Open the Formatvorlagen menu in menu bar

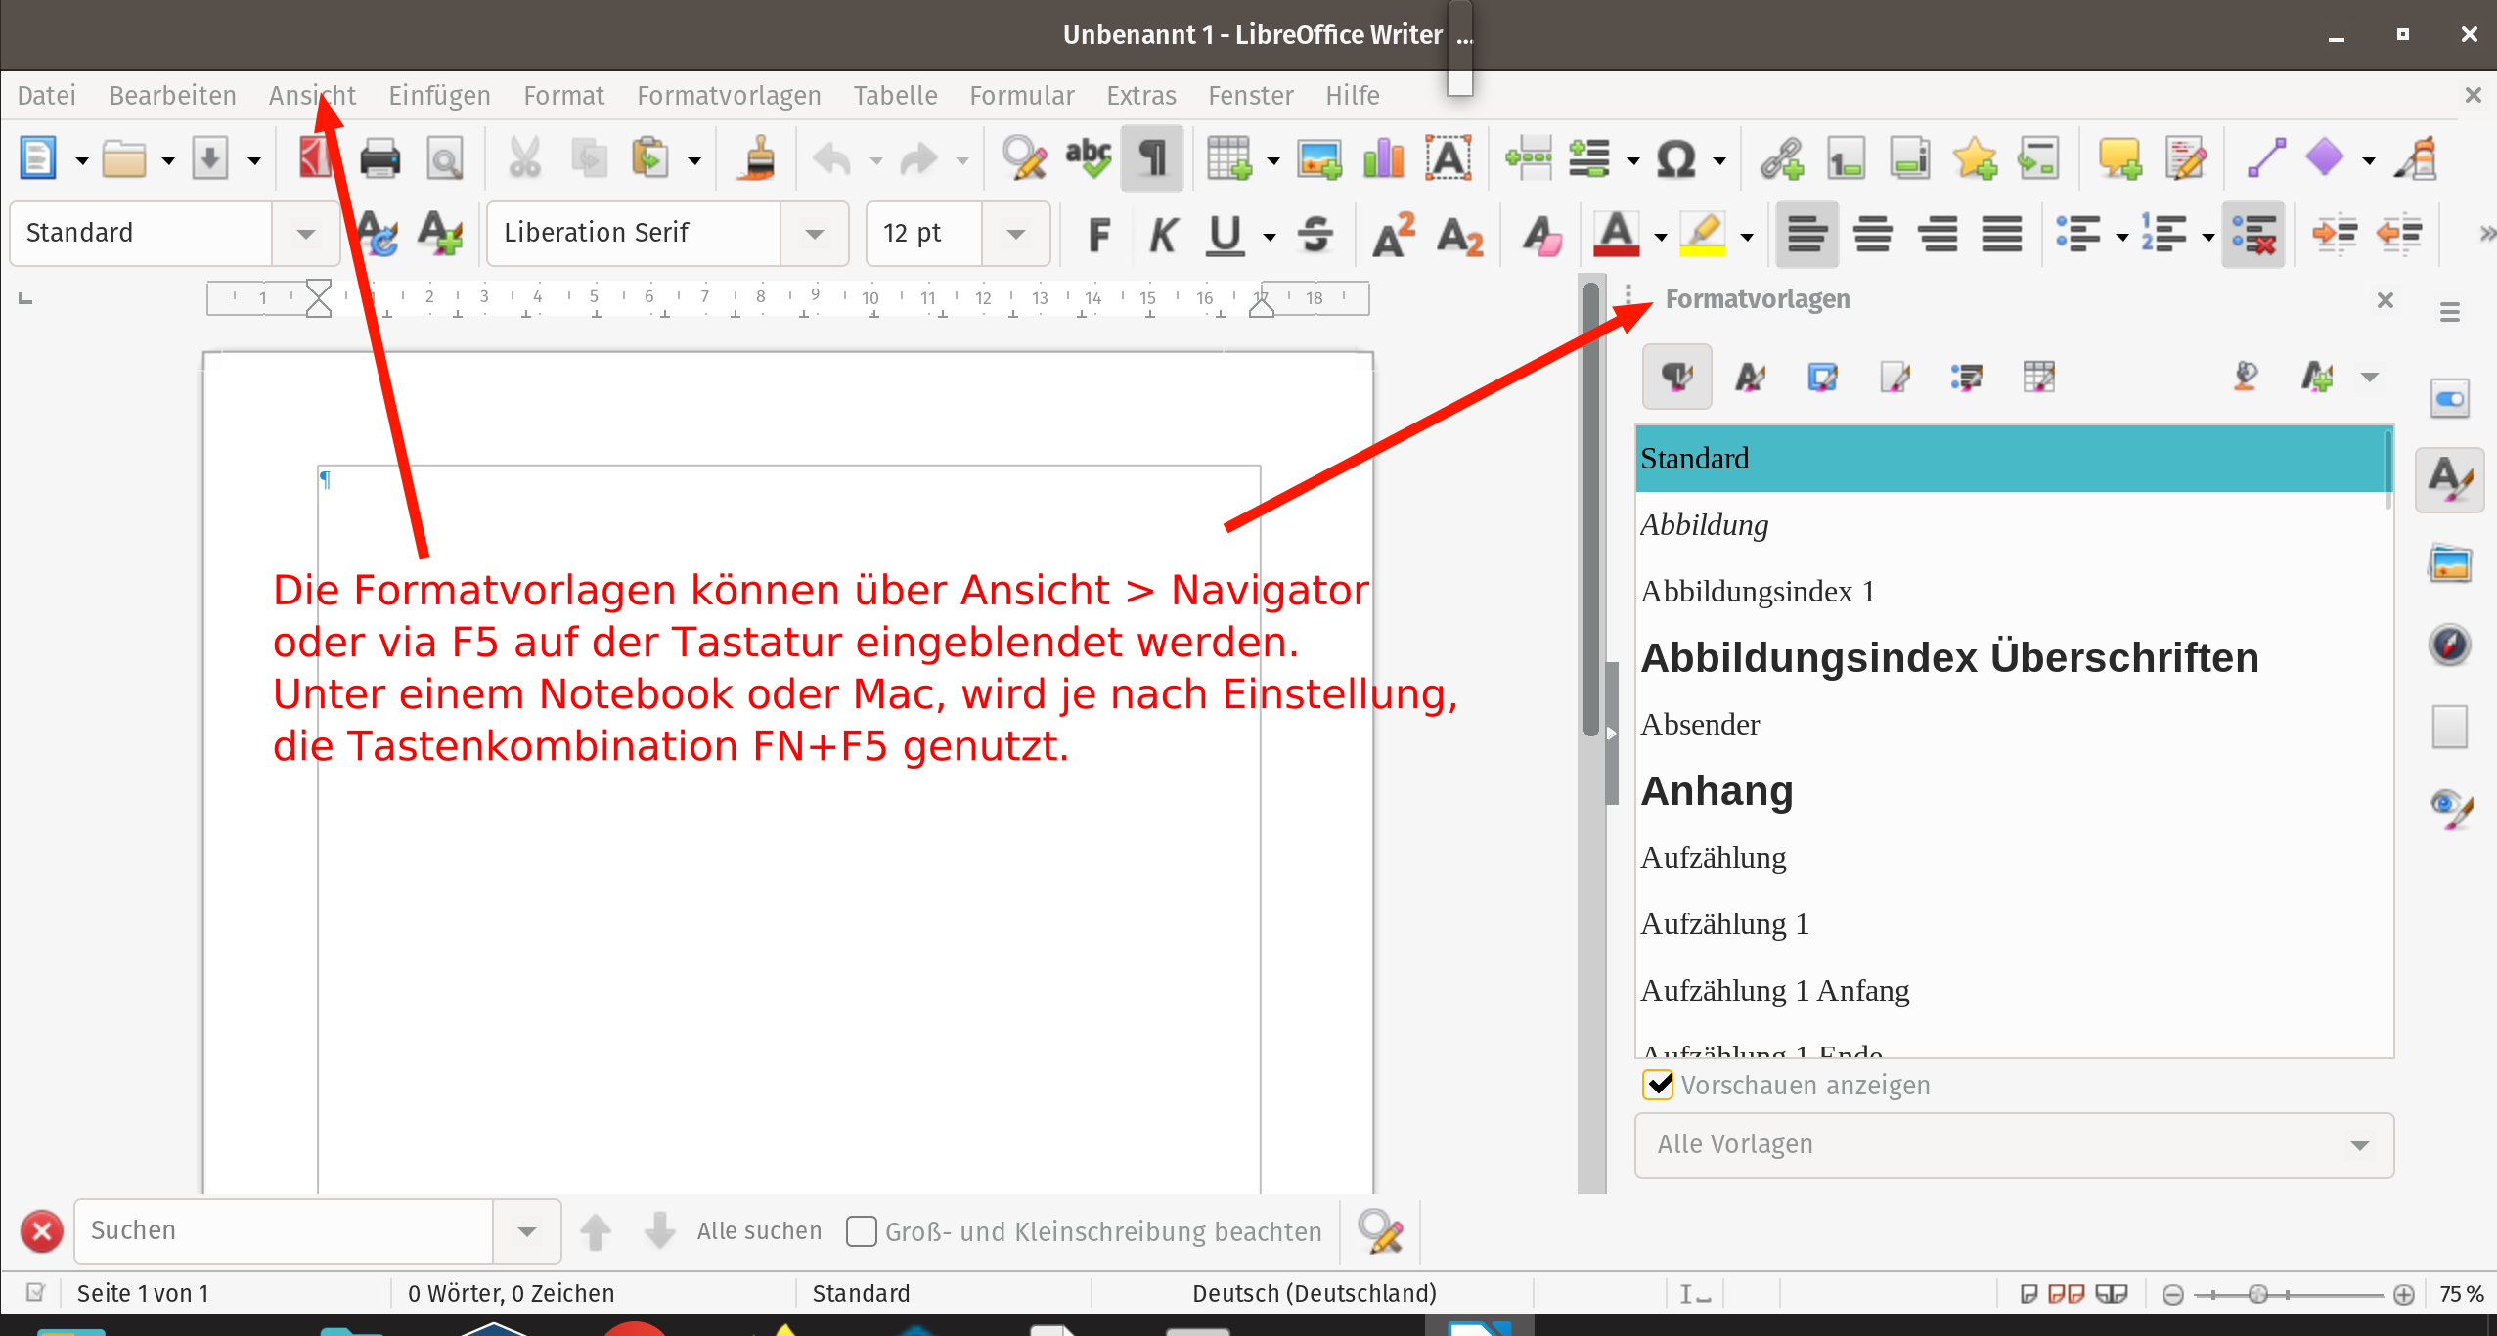pyautogui.click(x=729, y=95)
